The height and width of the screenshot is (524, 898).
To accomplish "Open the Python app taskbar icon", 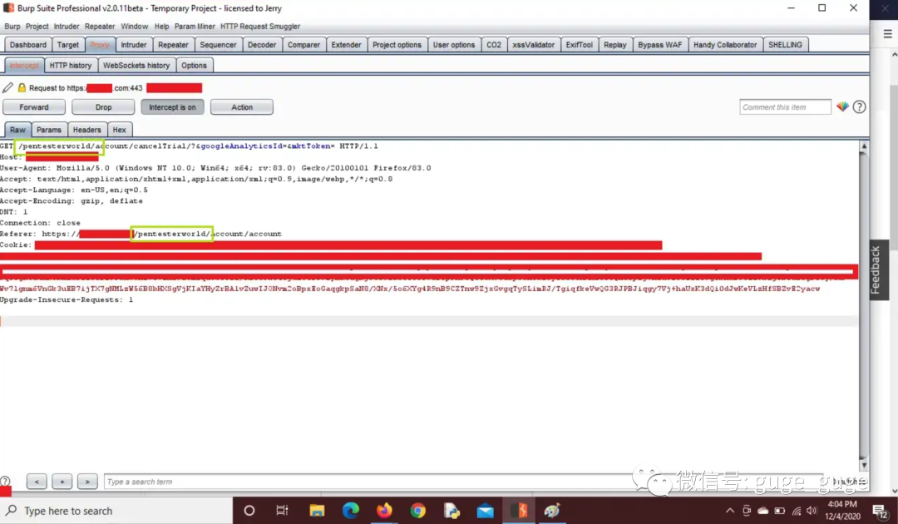I will click(x=451, y=510).
